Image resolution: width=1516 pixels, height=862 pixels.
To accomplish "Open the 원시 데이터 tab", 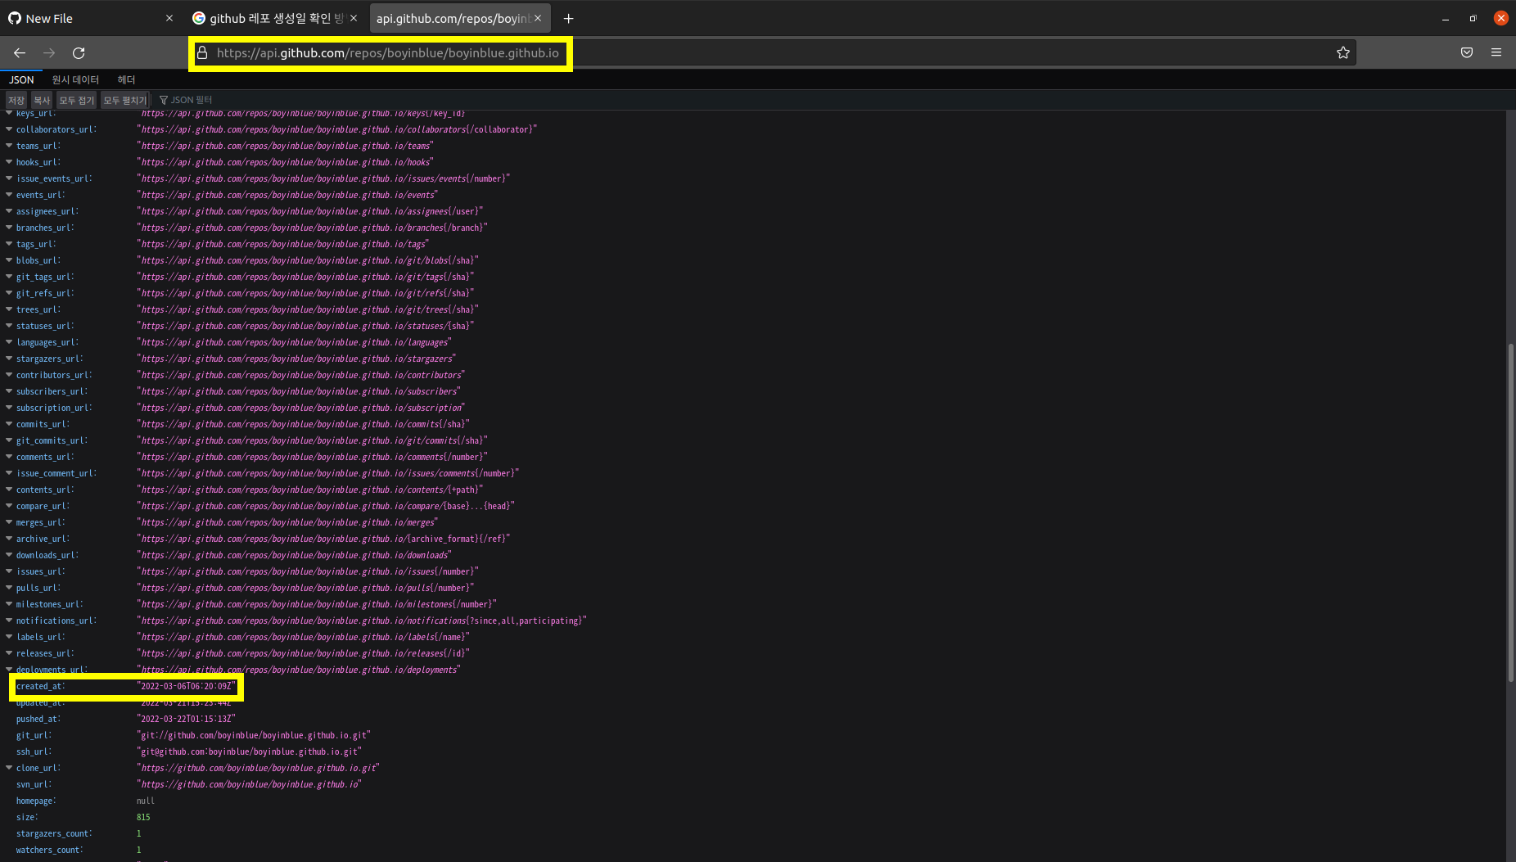I will (x=75, y=79).
